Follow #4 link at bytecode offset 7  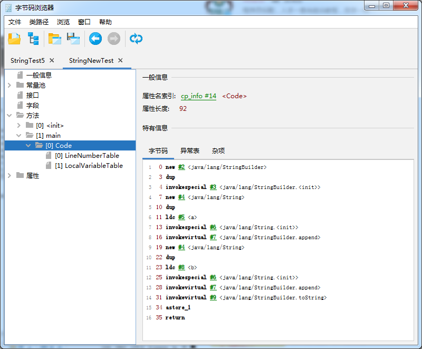[181, 197]
